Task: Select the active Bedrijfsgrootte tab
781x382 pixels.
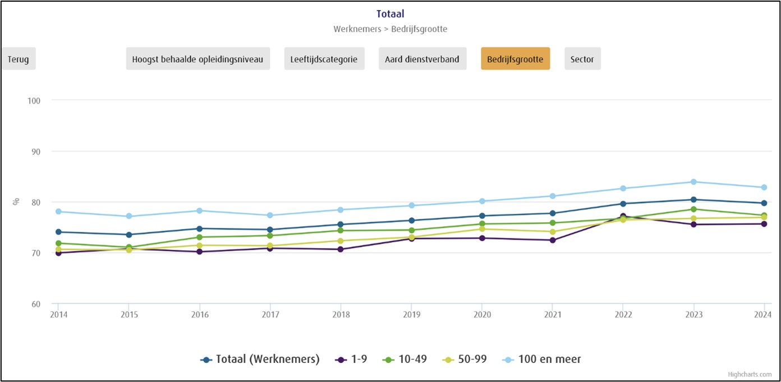Action: coord(515,59)
